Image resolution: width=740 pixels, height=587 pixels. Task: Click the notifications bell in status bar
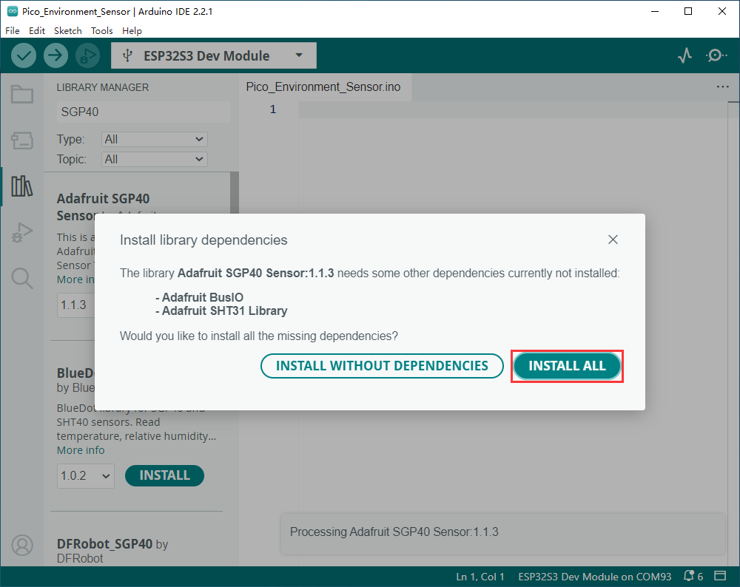[x=689, y=576]
